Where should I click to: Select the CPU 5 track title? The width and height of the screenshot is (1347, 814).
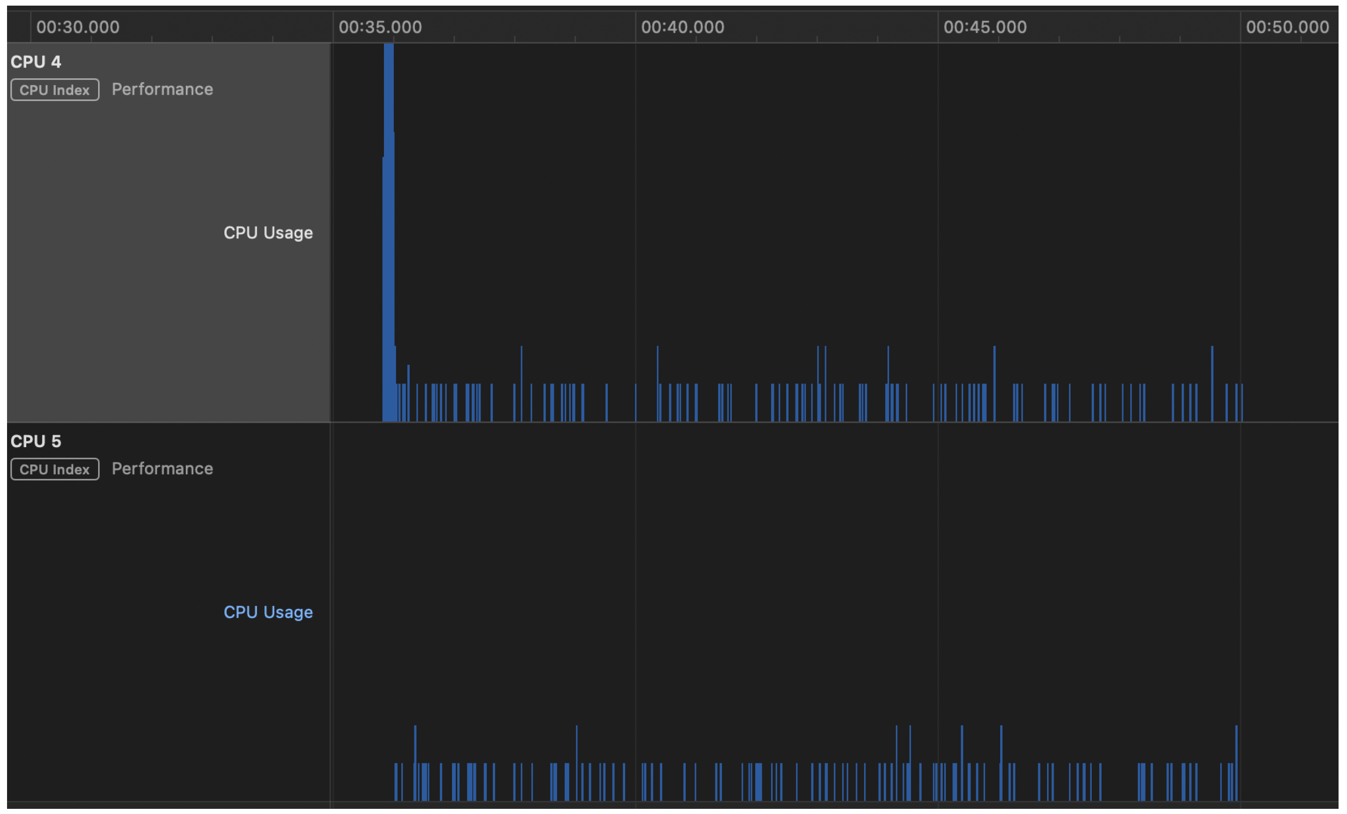coord(36,441)
